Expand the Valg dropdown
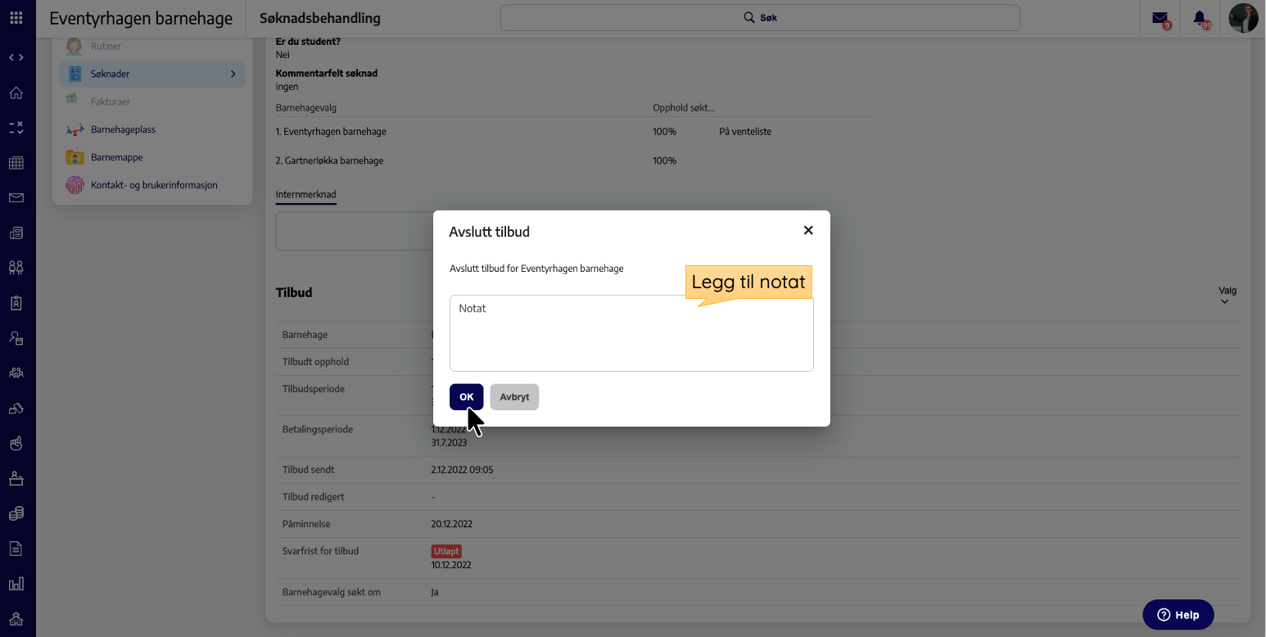Image resolution: width=1266 pixels, height=637 pixels. (1227, 296)
